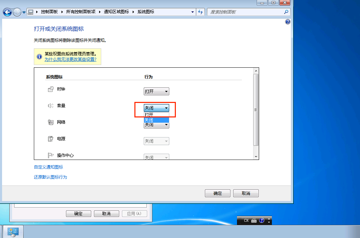
Task: Click the volume (音量) speaker icon
Action: point(50,106)
